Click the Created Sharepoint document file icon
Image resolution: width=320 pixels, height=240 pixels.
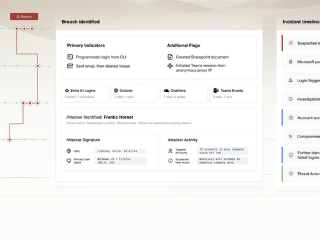click(170, 57)
